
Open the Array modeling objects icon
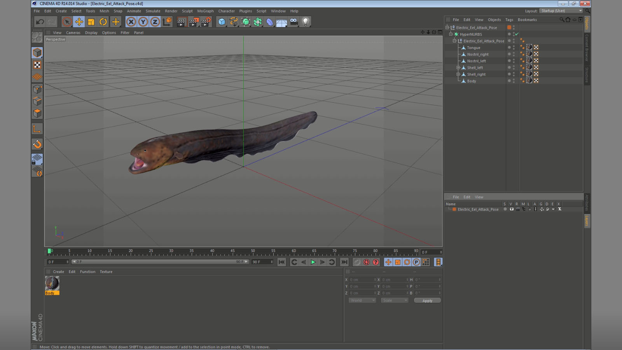(x=258, y=22)
